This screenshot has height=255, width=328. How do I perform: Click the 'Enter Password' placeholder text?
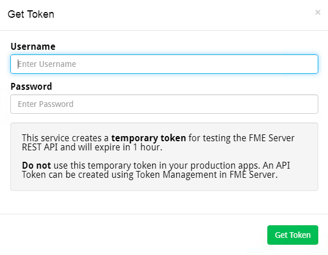tap(46, 104)
